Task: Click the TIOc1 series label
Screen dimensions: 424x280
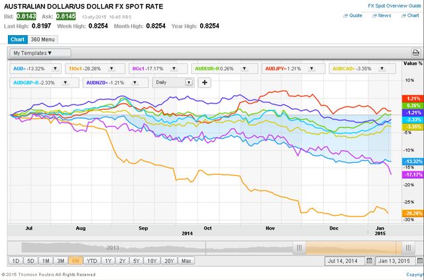Action: click(x=76, y=69)
